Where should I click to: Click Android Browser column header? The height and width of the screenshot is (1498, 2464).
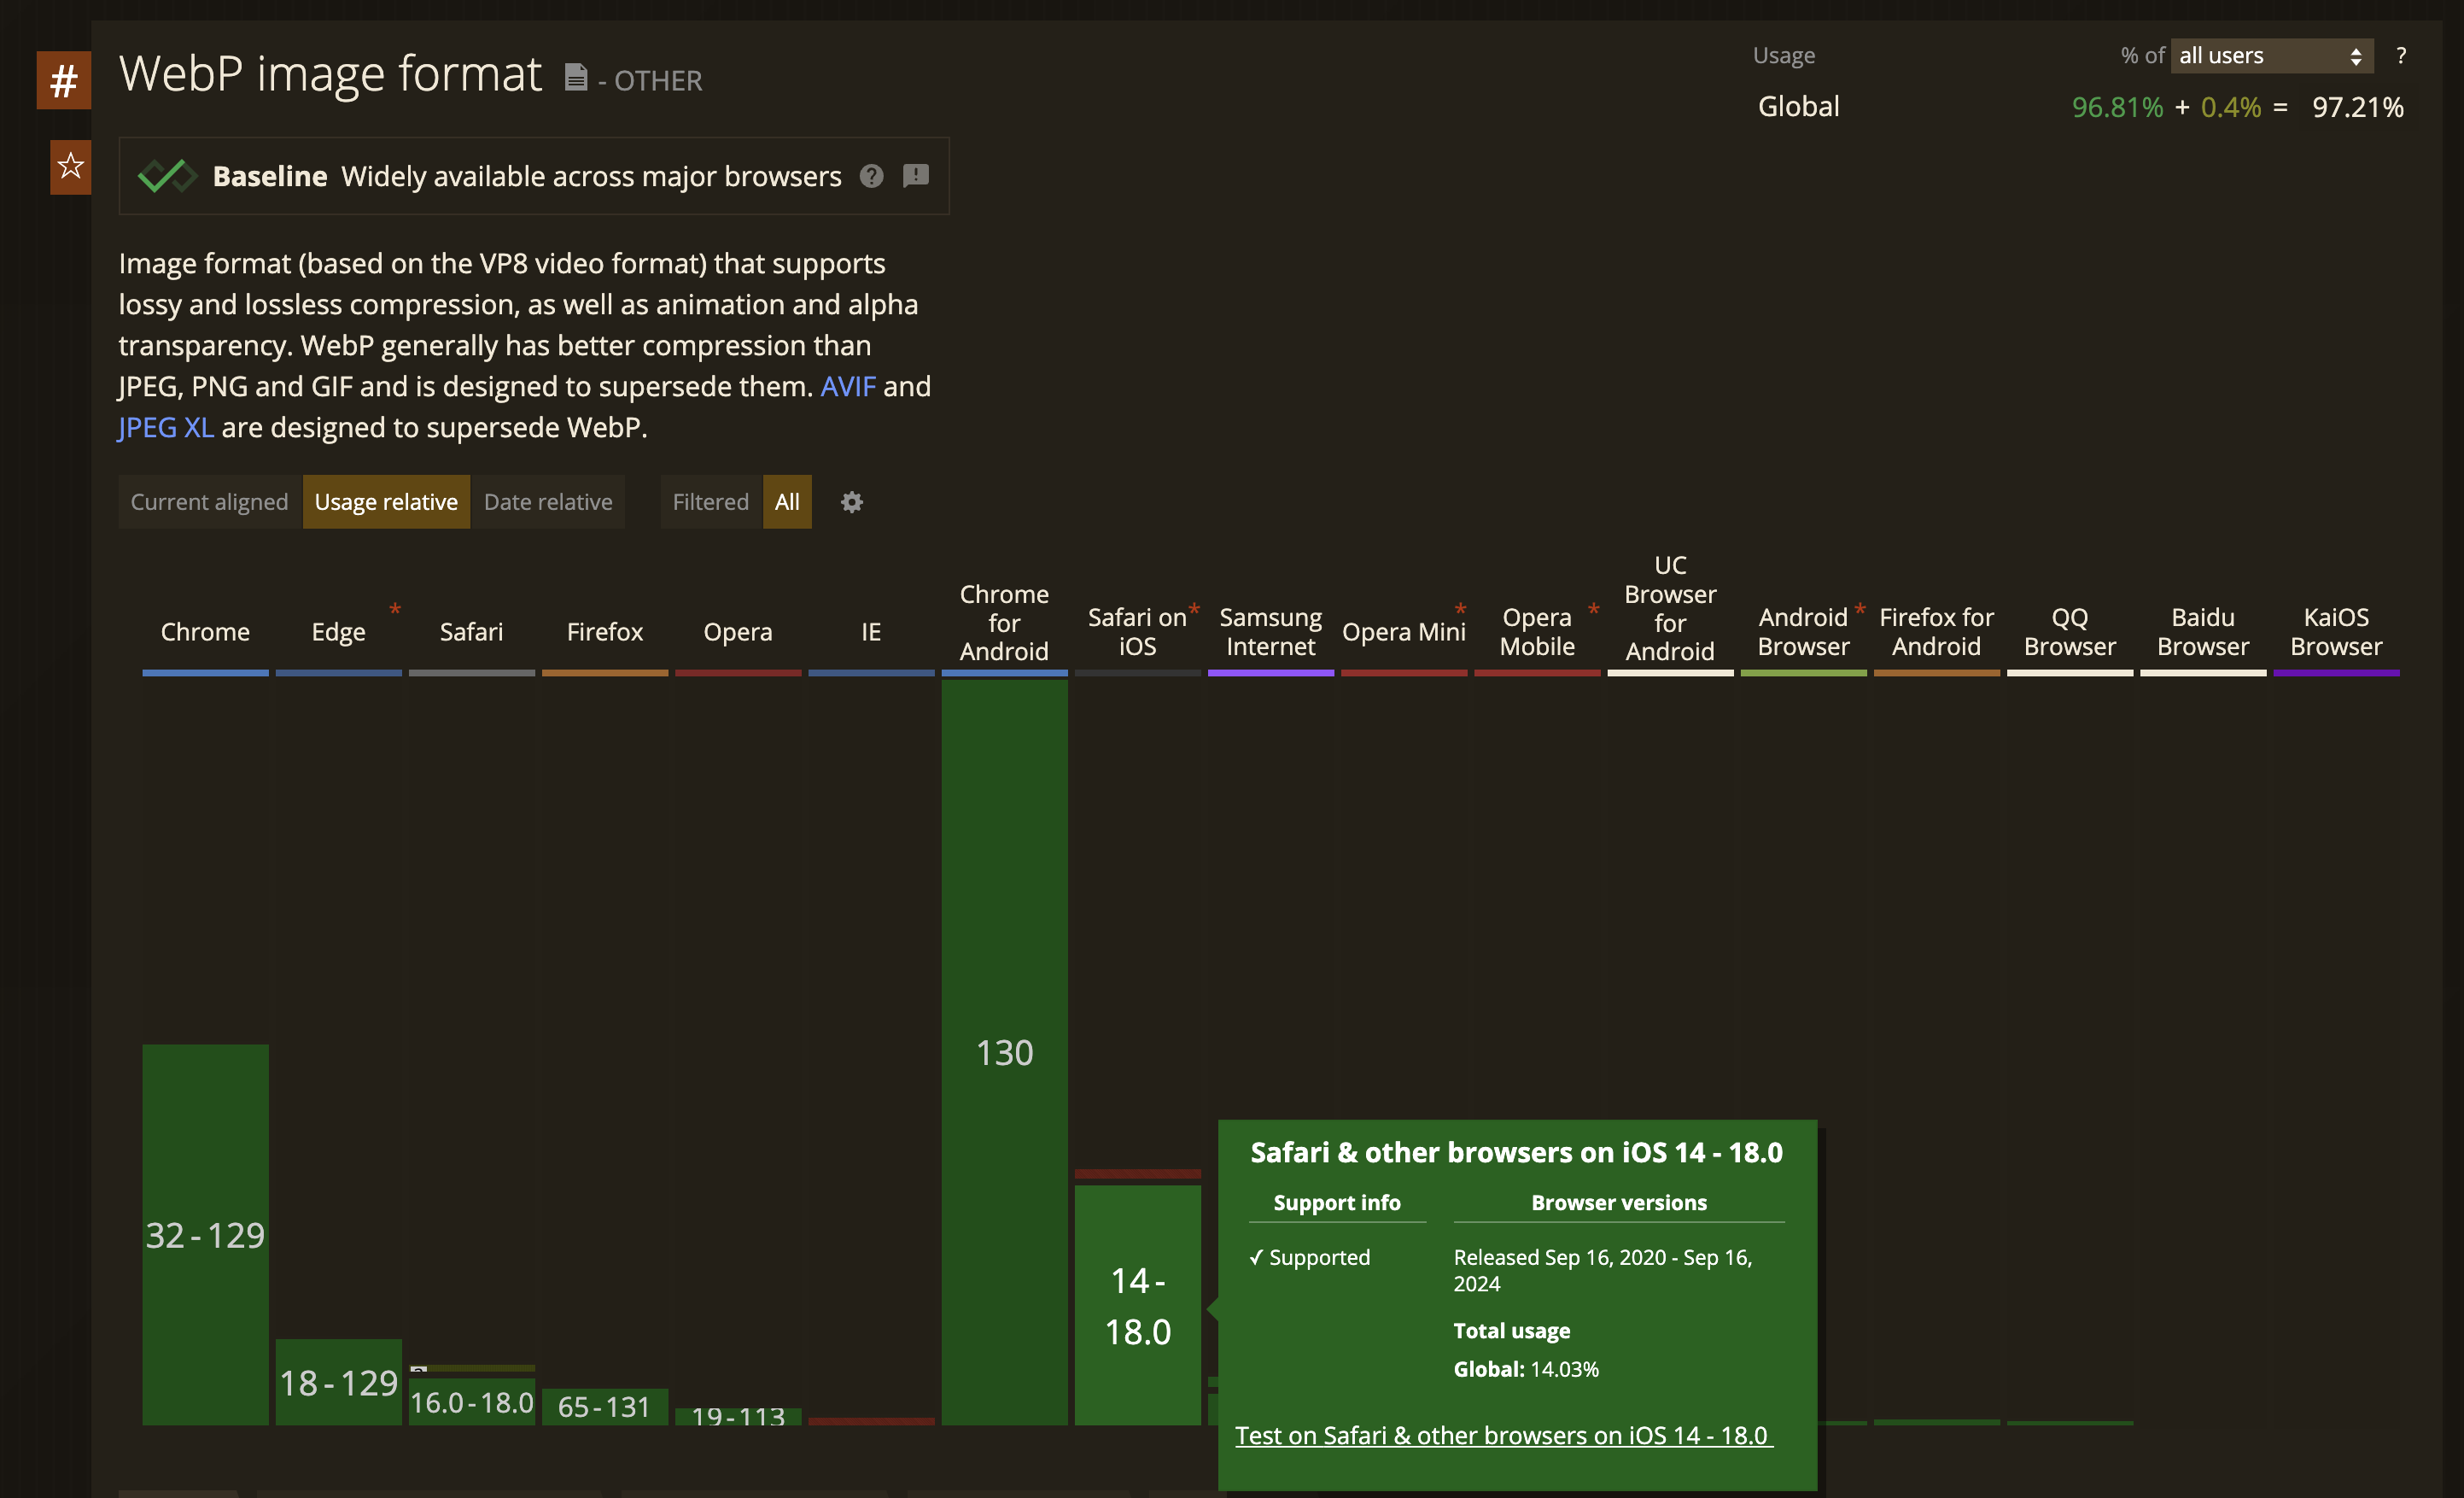[x=1803, y=632]
